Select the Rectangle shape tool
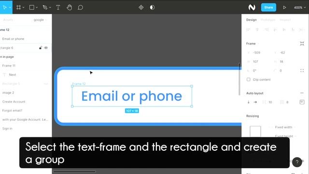This screenshot has height=174, width=309. pyautogui.click(x=31, y=7)
